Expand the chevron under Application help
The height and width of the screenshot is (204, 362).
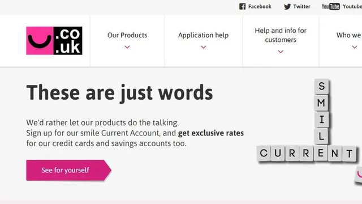coord(204,47)
